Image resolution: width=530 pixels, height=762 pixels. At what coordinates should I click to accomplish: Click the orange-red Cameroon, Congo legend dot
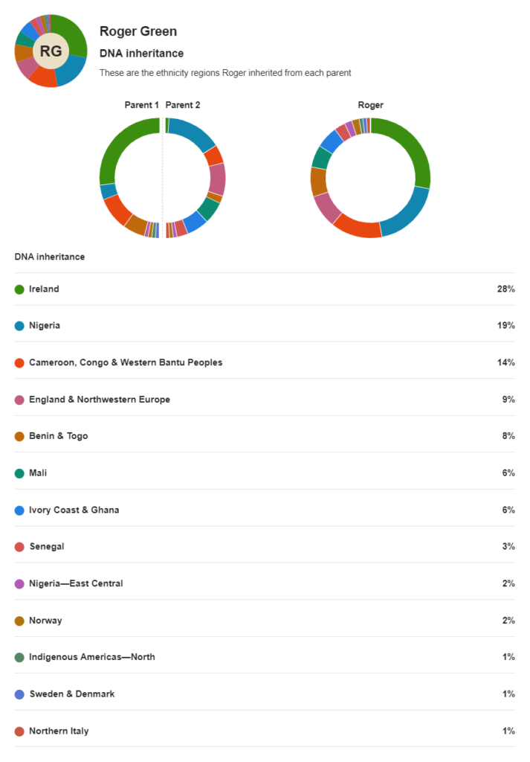pos(19,362)
